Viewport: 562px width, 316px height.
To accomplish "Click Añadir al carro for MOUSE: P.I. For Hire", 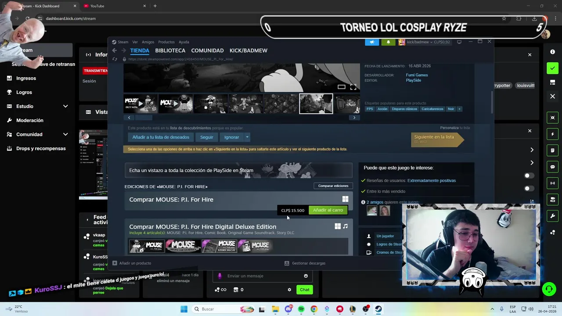I will pos(328,210).
